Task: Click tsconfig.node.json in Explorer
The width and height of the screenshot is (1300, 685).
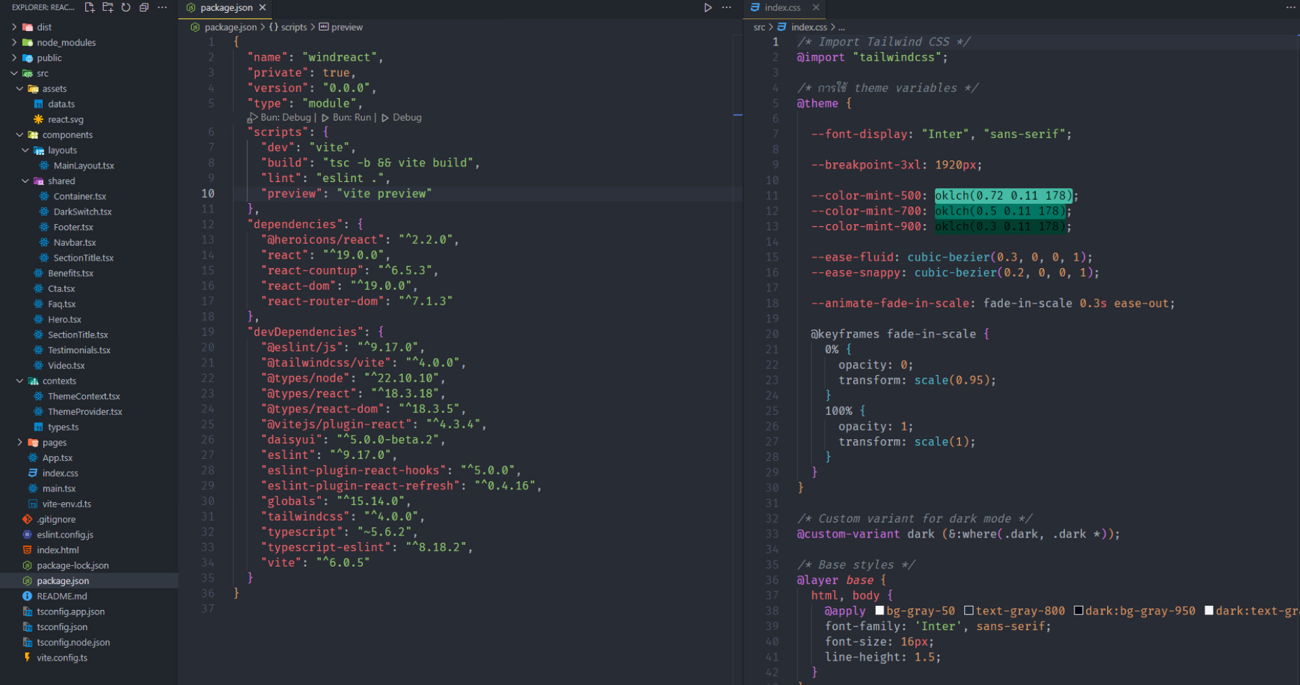Action: [x=73, y=642]
